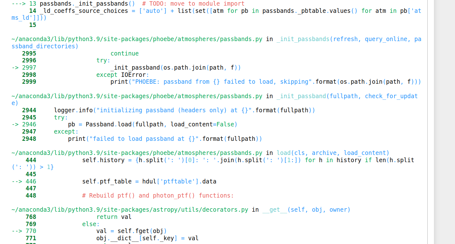This screenshot has width=455, height=244.
Task: Select 'load' in 'load(cls, archive, load_content)' header
Action: click(x=284, y=153)
